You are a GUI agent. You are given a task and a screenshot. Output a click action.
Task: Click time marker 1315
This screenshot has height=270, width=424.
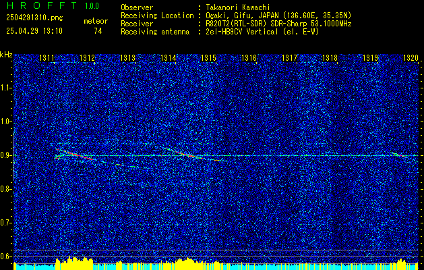[x=208, y=57]
